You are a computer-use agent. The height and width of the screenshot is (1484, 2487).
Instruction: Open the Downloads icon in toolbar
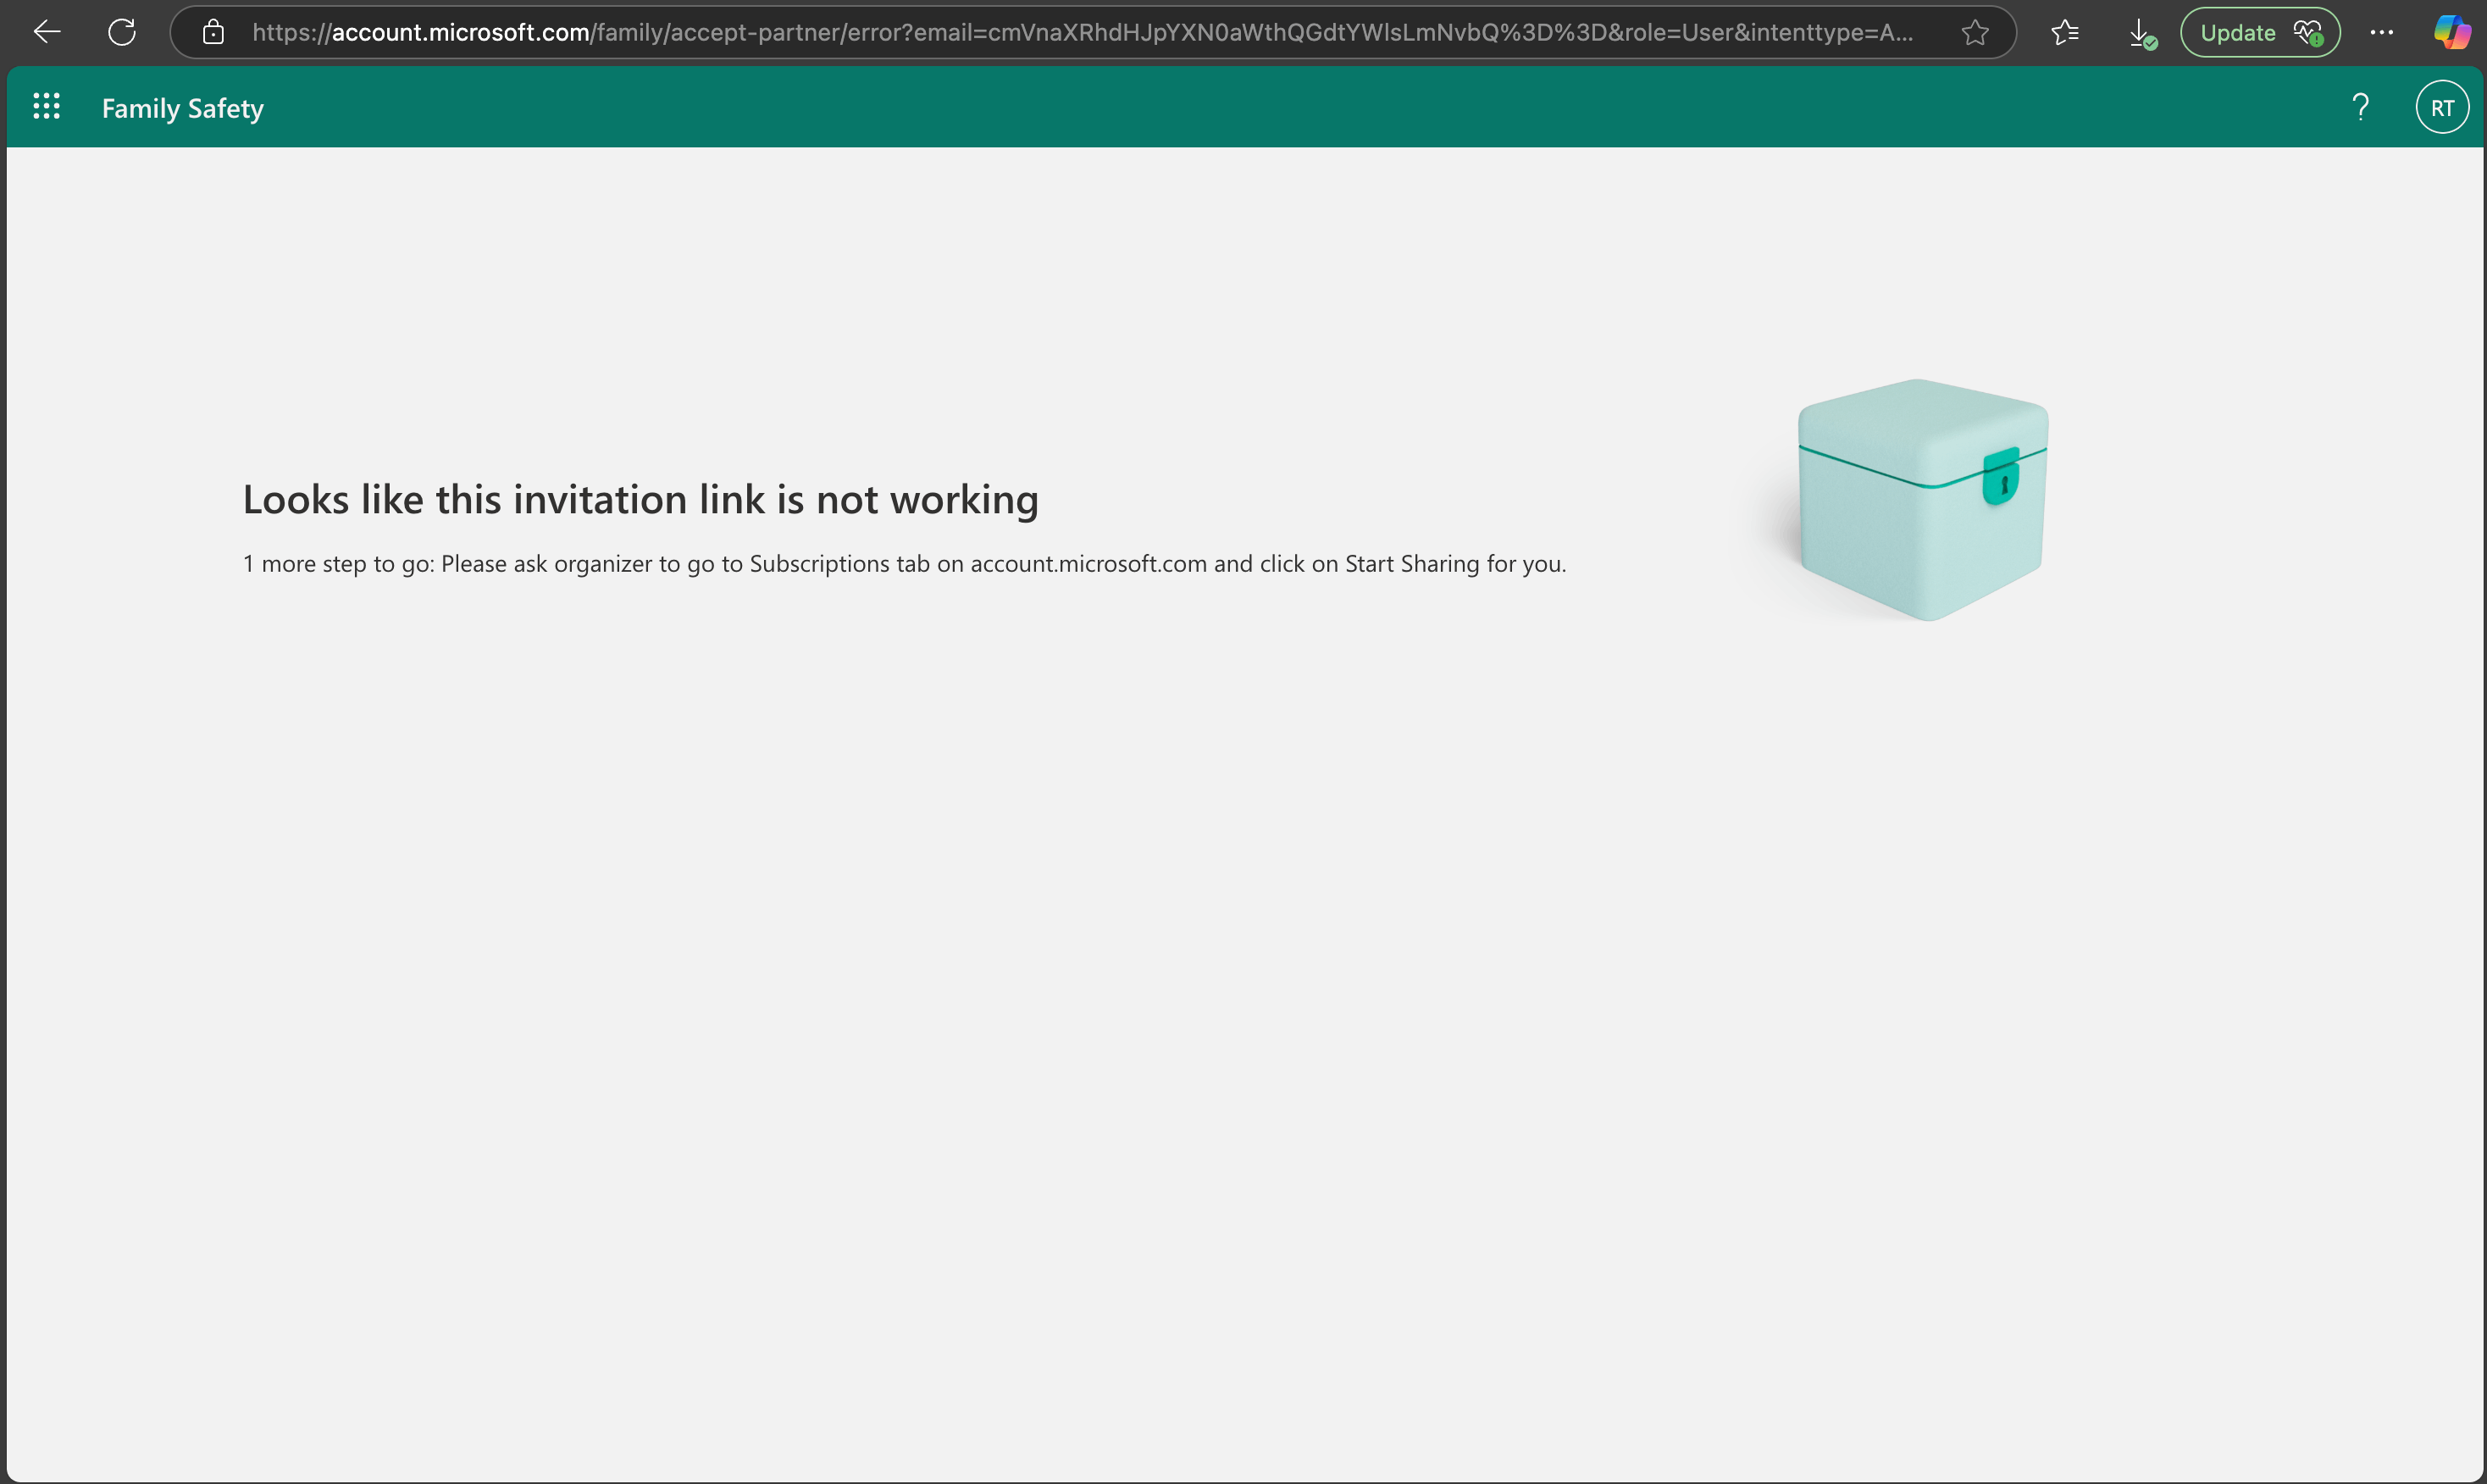2139,33
